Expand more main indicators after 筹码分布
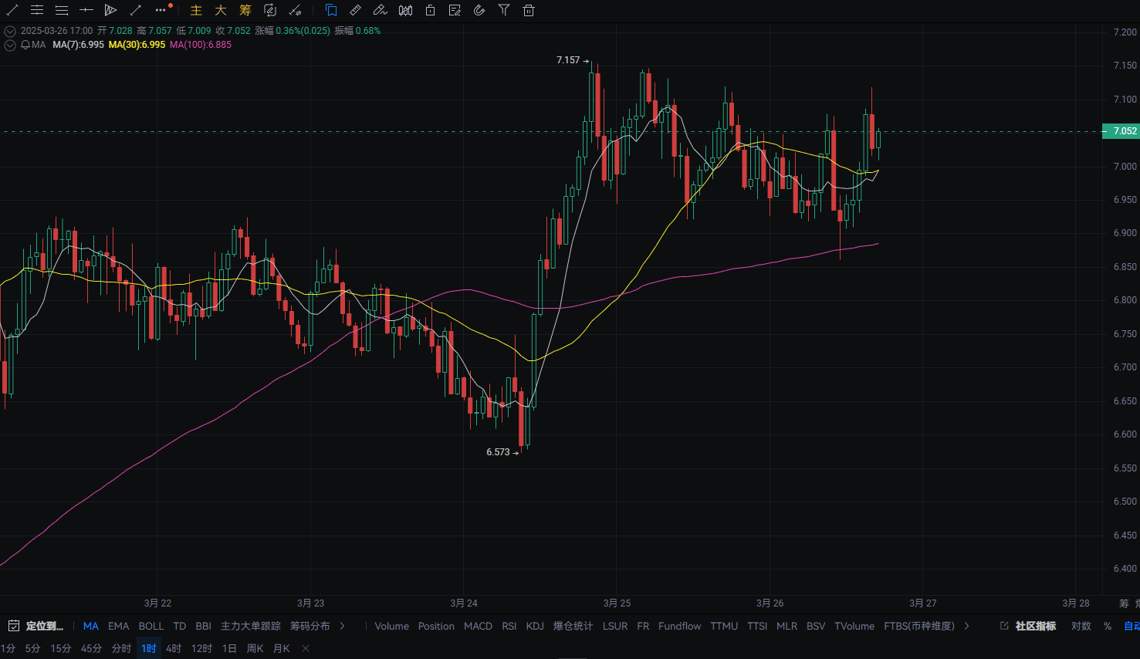This screenshot has width=1140, height=659. (343, 626)
